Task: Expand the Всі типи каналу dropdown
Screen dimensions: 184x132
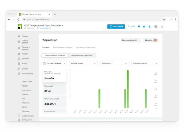Action: pyautogui.click(x=145, y=63)
